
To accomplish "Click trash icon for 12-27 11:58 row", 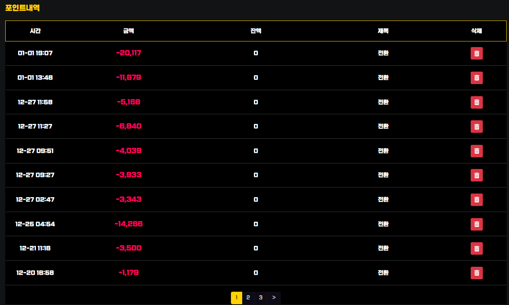I will tap(476, 102).
